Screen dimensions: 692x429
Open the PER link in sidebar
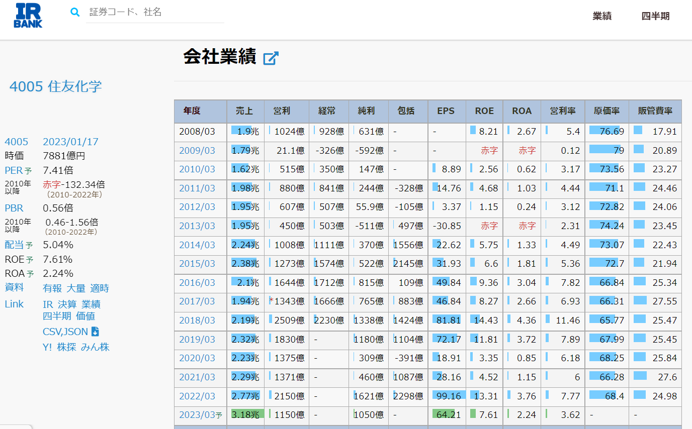click(14, 170)
